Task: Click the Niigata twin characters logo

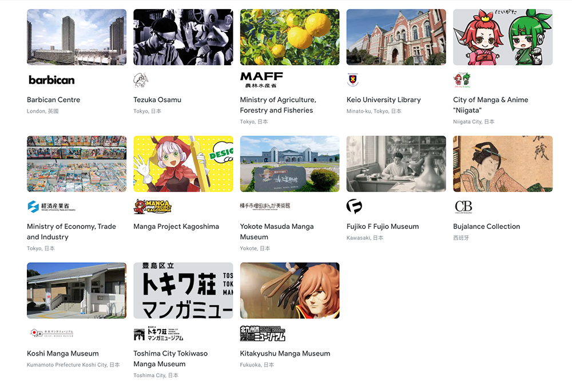Action: tap(462, 80)
